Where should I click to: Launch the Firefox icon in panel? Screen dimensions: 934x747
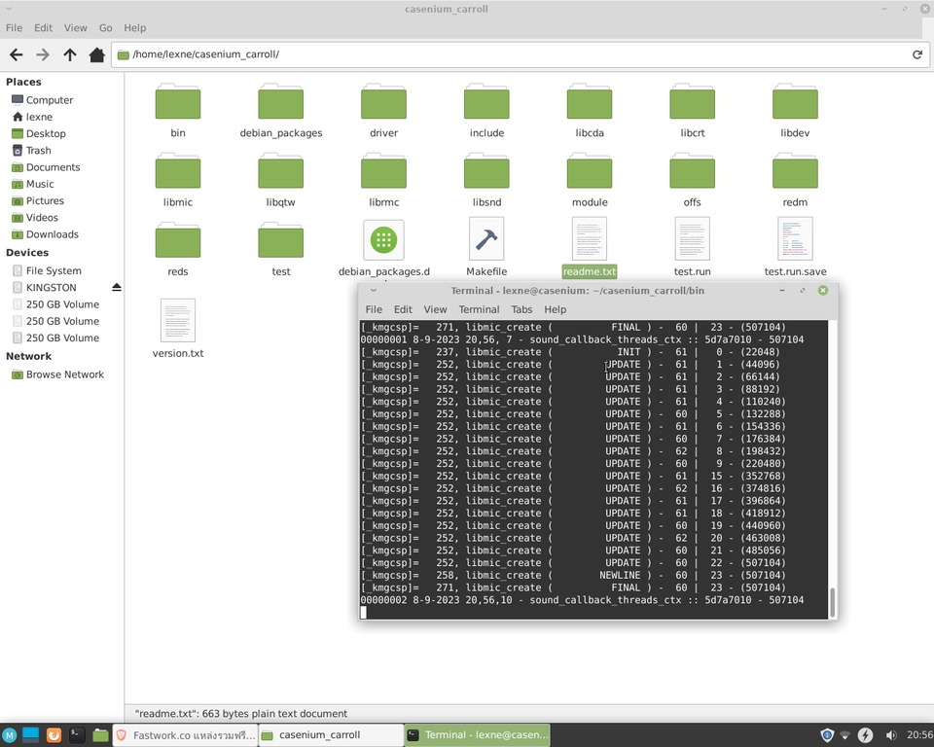(54, 735)
